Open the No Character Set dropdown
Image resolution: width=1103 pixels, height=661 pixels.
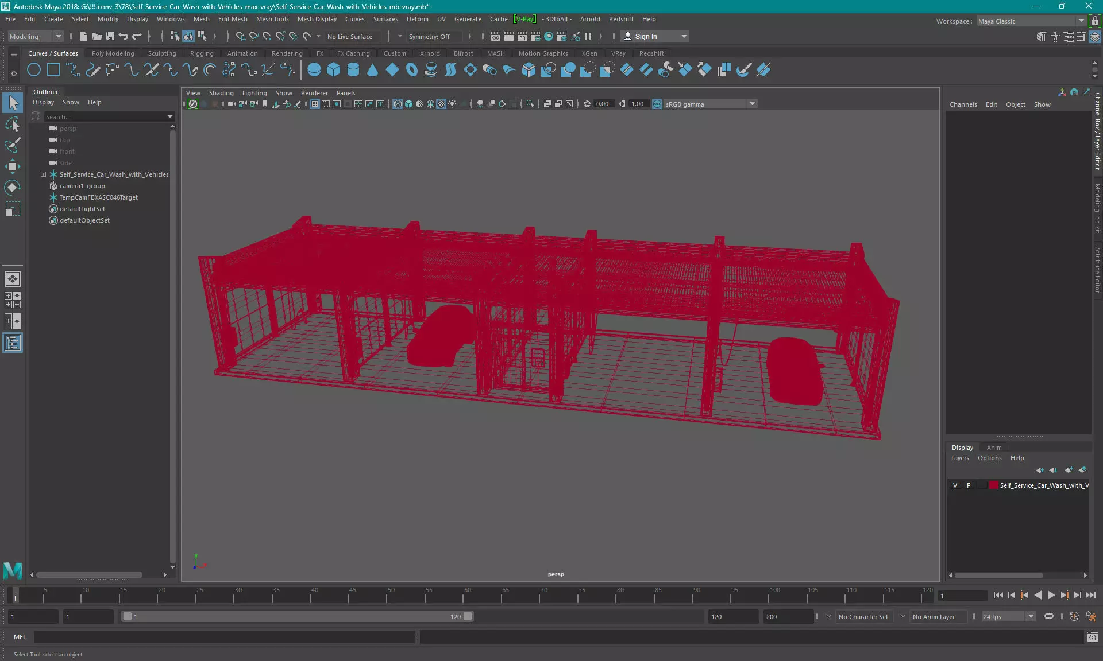pyautogui.click(x=863, y=617)
